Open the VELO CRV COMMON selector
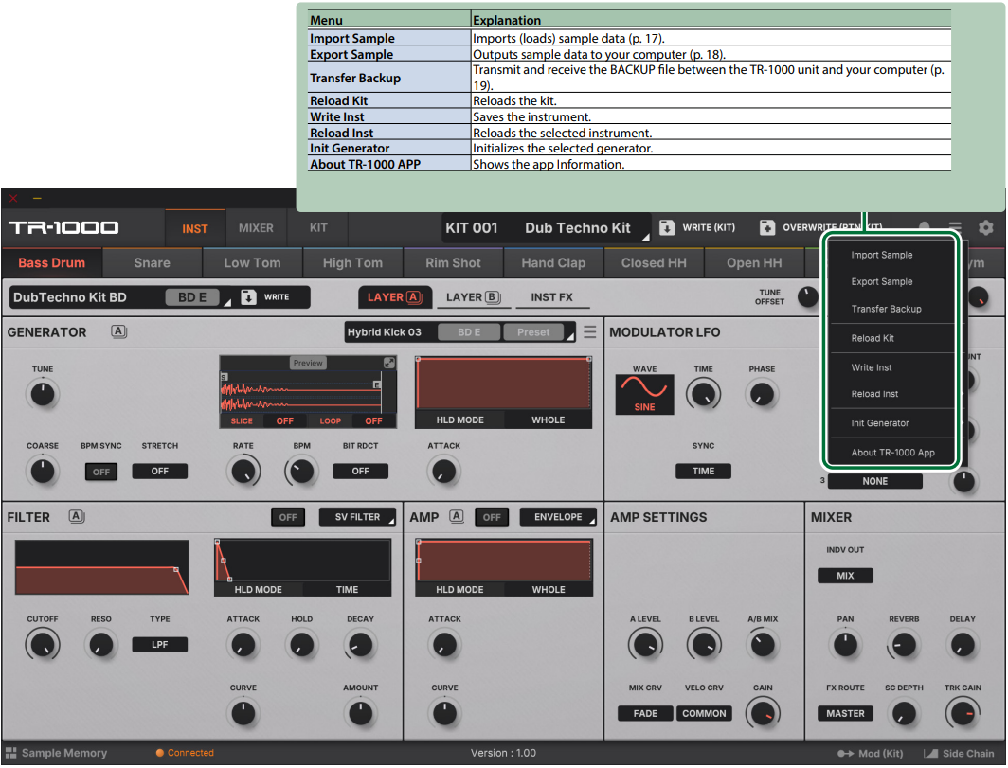 click(x=704, y=713)
